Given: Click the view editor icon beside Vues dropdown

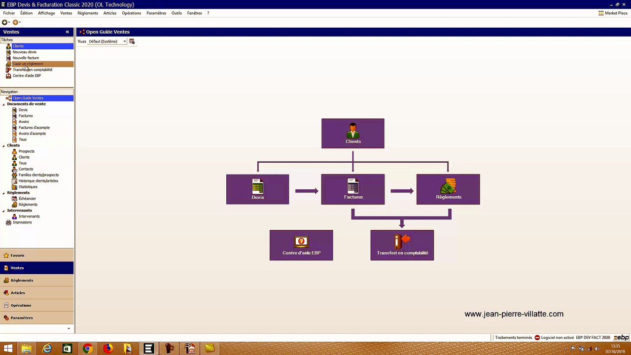Looking at the screenshot, I should (x=132, y=41).
